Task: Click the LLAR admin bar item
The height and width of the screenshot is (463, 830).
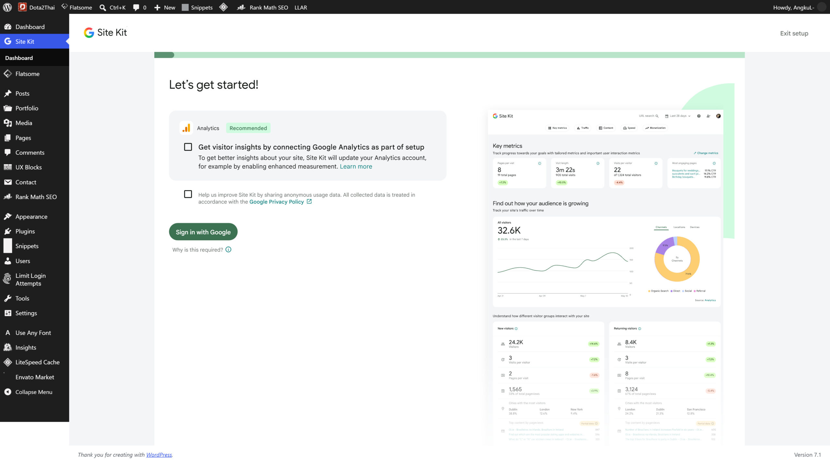Action: tap(301, 7)
